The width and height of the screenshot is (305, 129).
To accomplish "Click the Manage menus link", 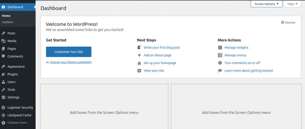I will [x=236, y=55].
